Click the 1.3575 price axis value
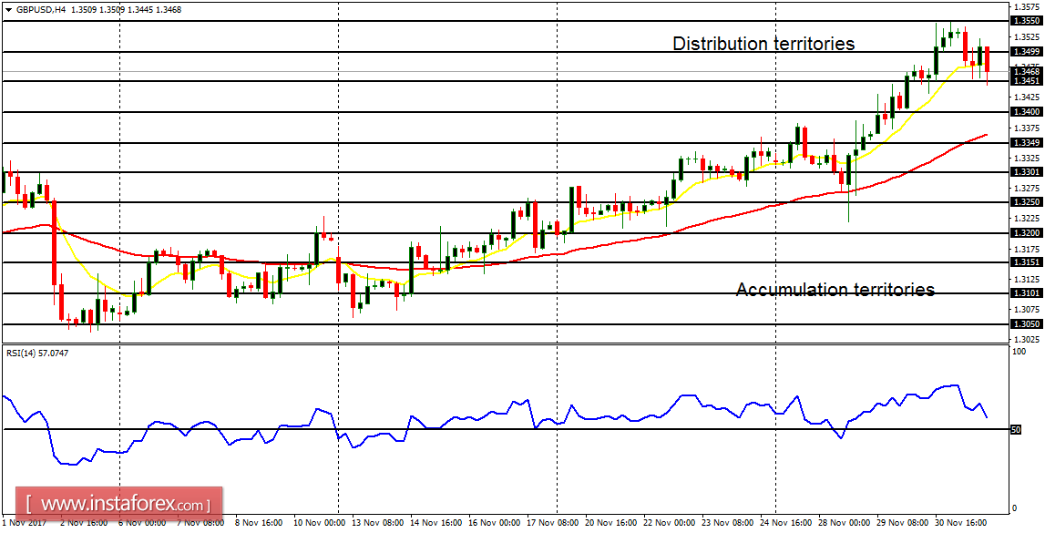Viewport: 1045px width, 533px height. (x=1026, y=6)
